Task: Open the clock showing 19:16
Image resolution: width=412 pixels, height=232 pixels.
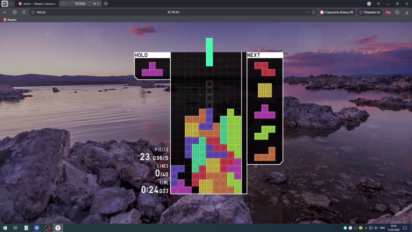Action: coord(393,228)
